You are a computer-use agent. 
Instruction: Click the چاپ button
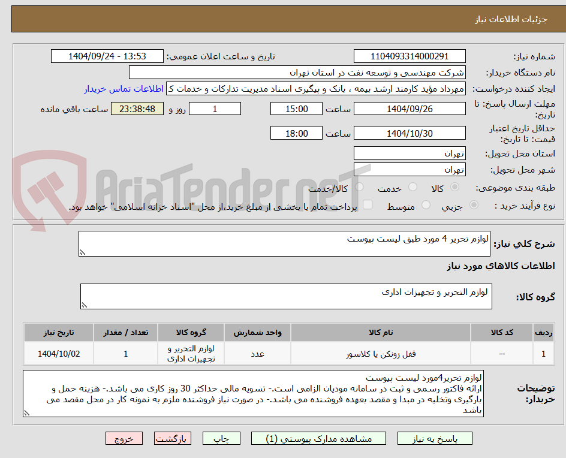(x=221, y=438)
